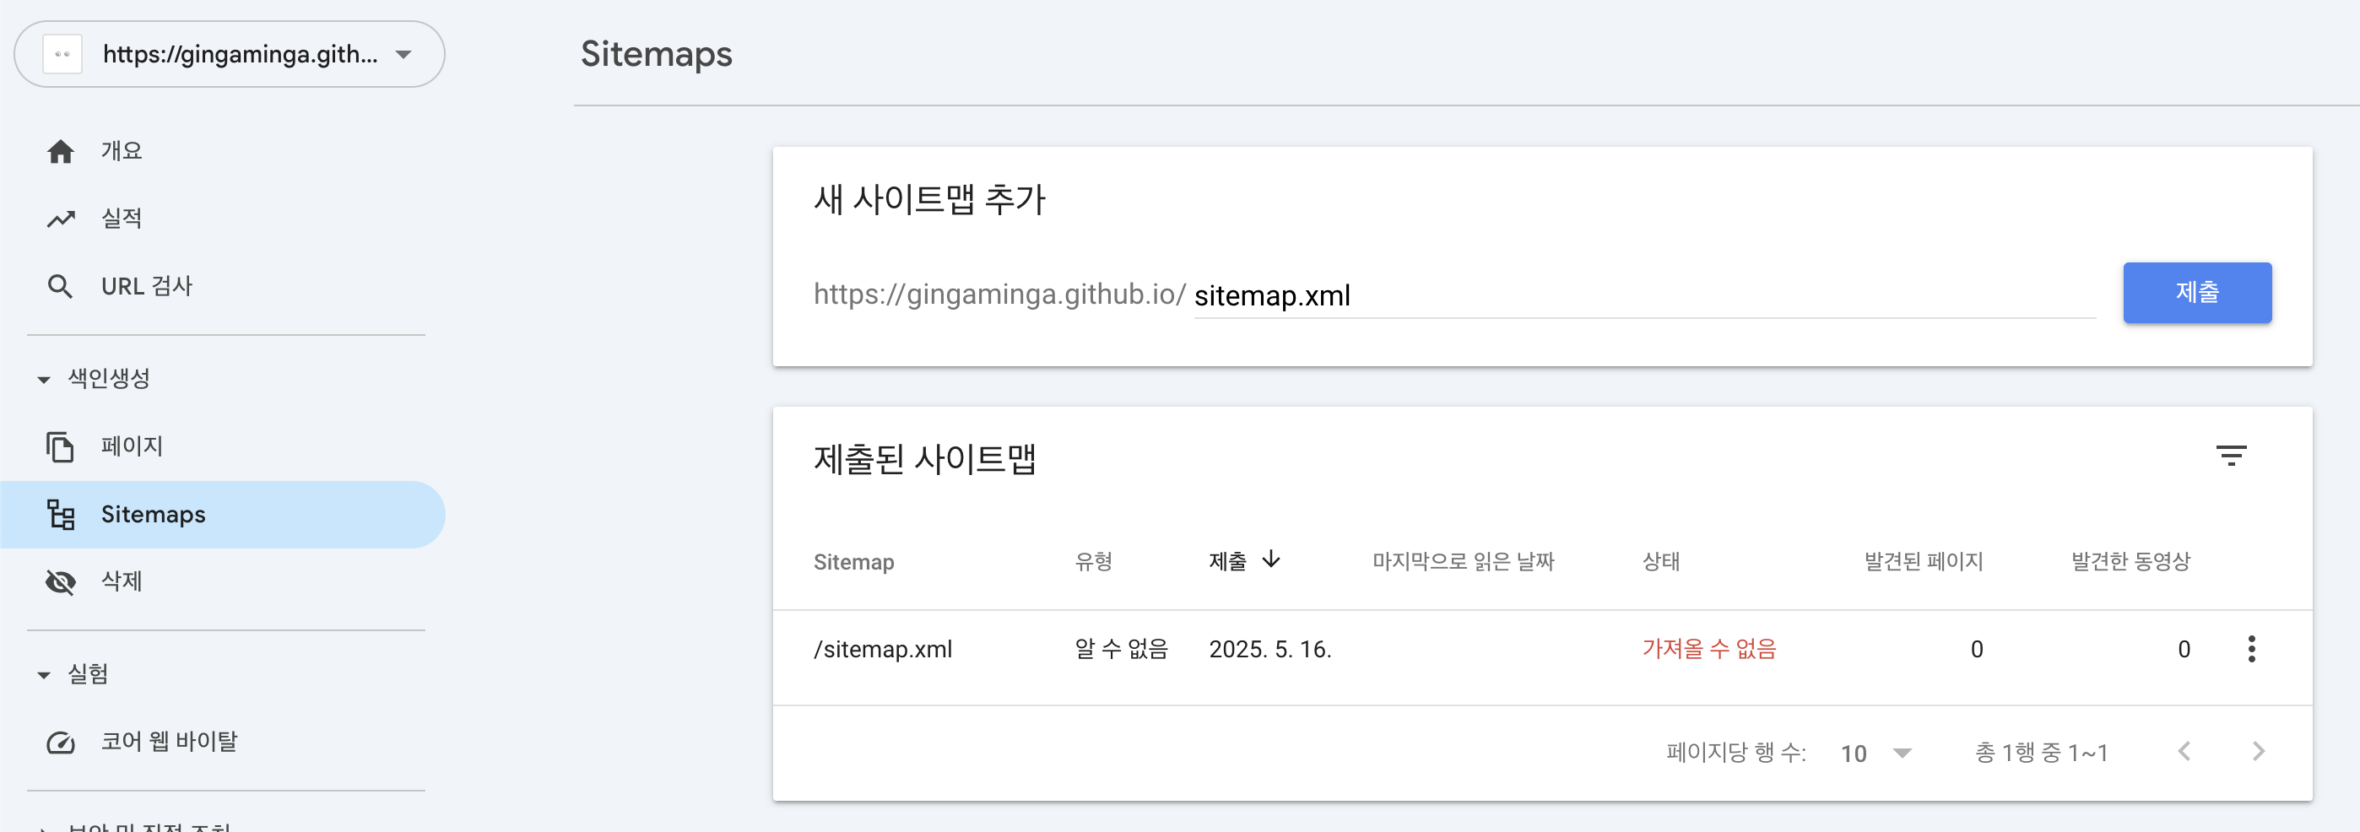The image size is (2360, 832).
Task: Click the 총 1행 중 1~1 pagination text
Action: 2041,754
